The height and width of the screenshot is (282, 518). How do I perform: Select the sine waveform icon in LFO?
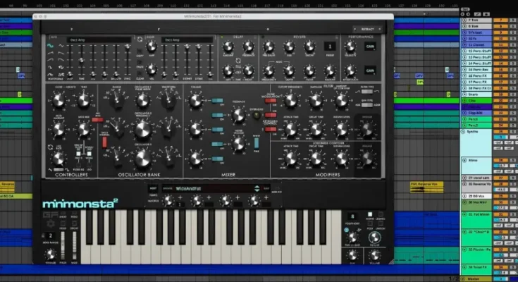pos(51,46)
